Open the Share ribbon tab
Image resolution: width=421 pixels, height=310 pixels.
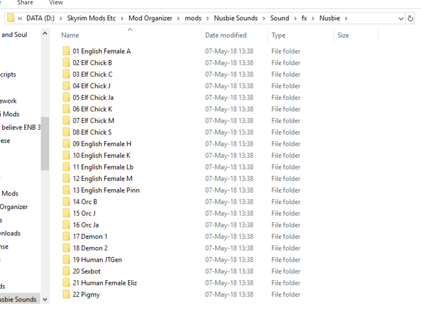click(x=25, y=3)
